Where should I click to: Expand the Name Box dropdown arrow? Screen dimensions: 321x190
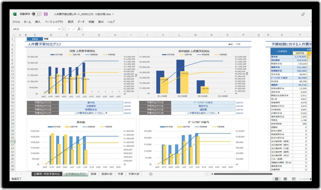click(59, 29)
